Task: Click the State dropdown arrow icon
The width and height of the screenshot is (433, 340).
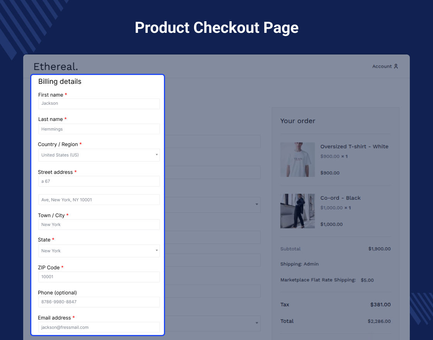Action: (x=157, y=251)
